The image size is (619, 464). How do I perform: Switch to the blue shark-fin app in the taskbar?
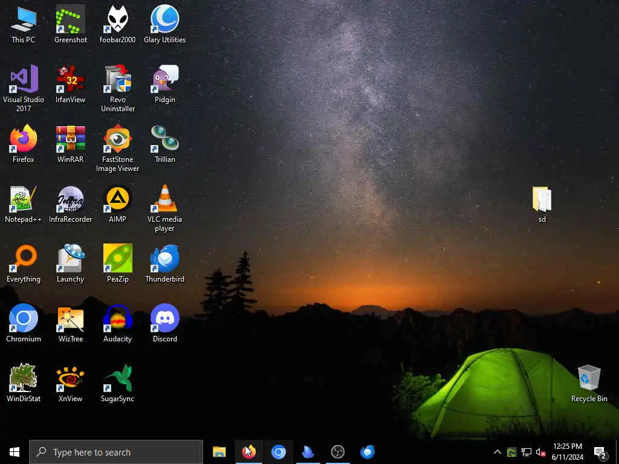[x=308, y=452]
